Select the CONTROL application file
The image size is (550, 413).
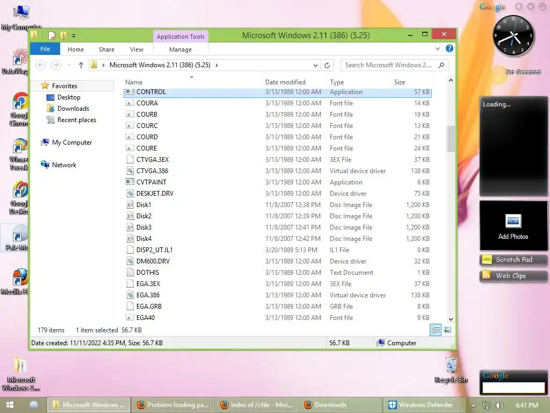pyautogui.click(x=278, y=91)
